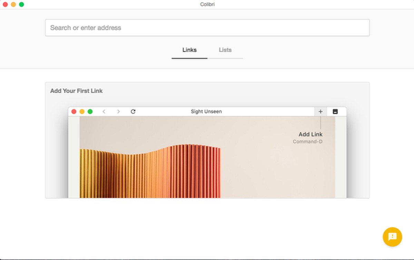Click the Add Your First Link heading

pyautogui.click(x=77, y=91)
